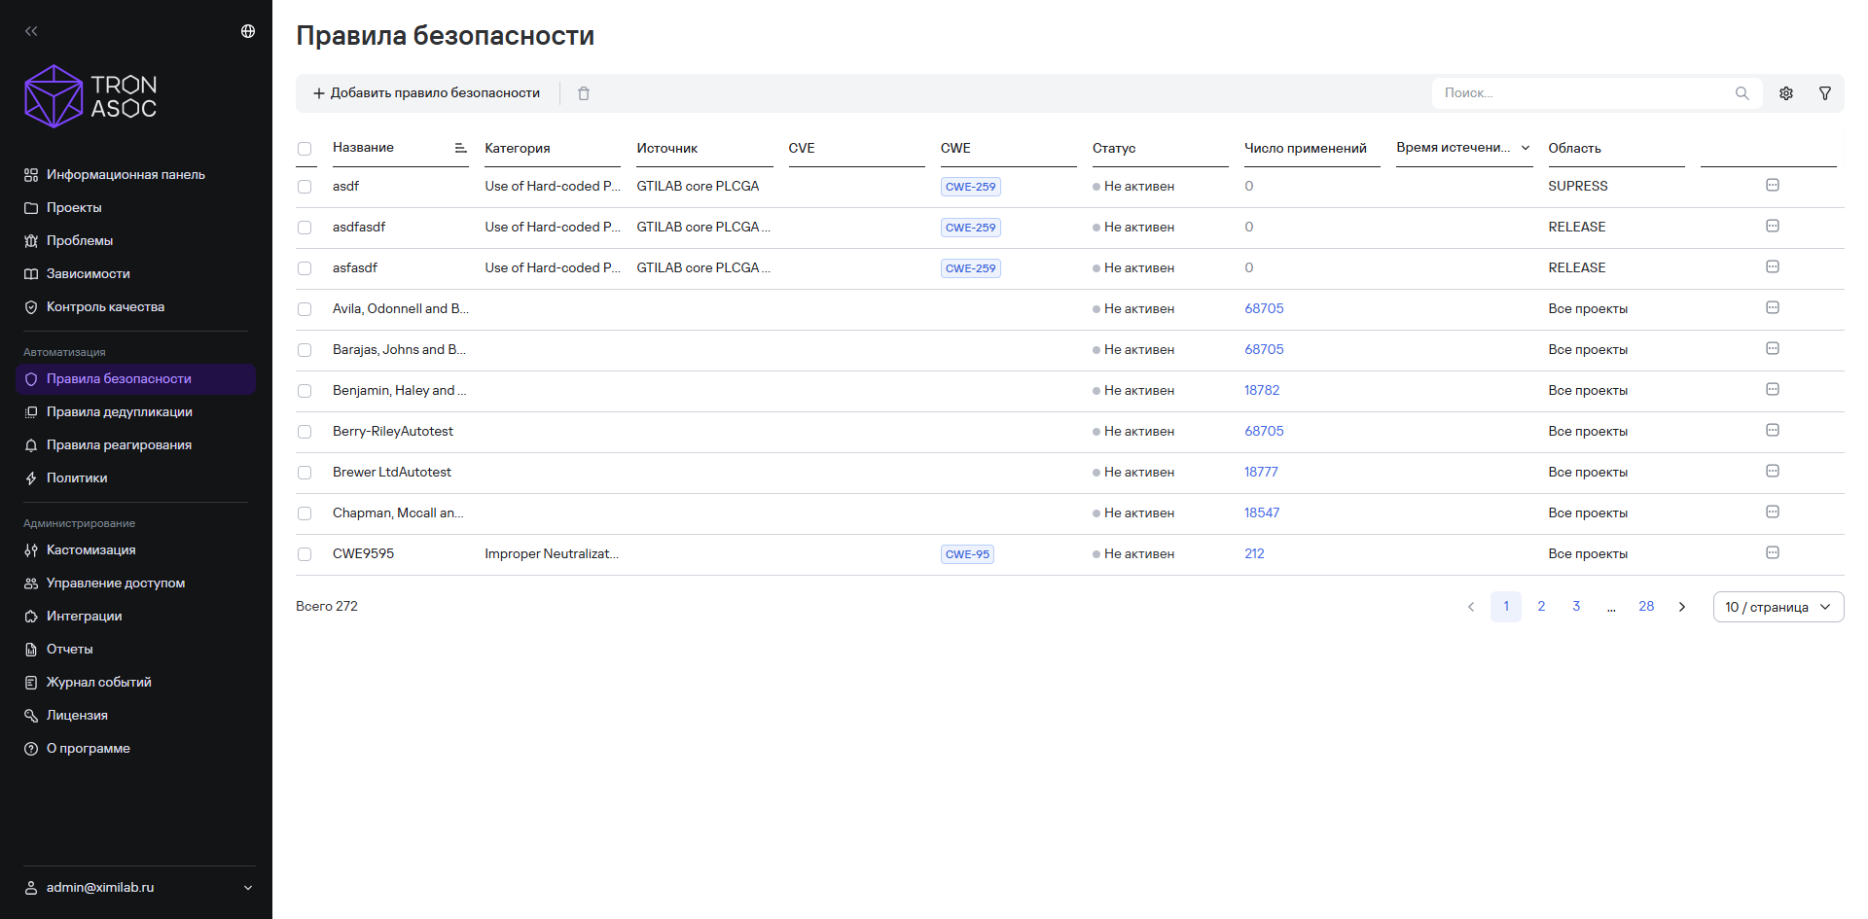Open actions icon for CWE9595 row
The image size is (1868, 919).
tap(1773, 552)
